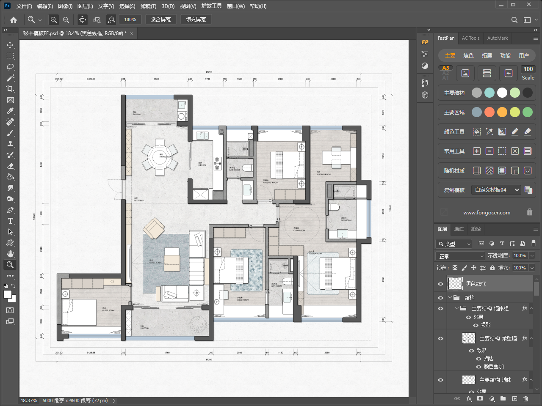Click the zoom-in magnifier in options bar
The image size is (542, 406).
pyautogui.click(x=53, y=19)
